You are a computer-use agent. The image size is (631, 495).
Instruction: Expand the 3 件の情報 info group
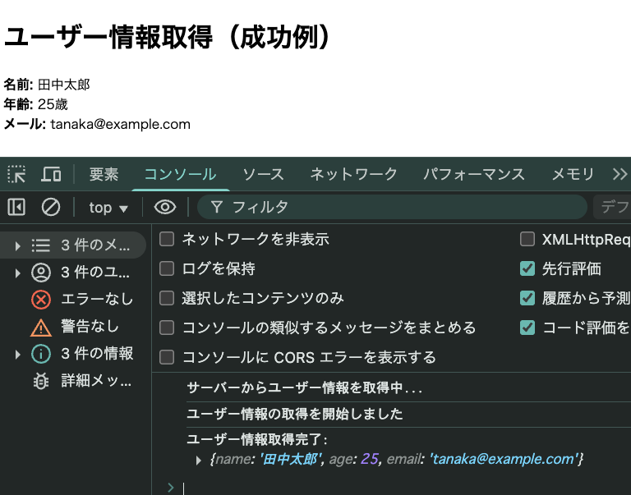tap(17, 354)
